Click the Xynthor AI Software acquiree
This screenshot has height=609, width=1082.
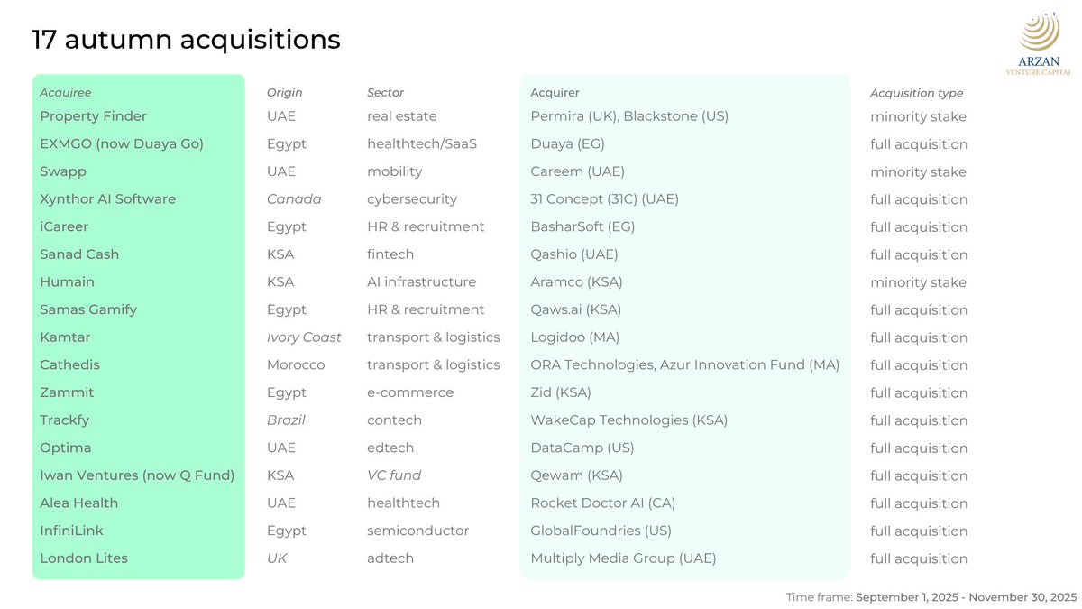[107, 199]
